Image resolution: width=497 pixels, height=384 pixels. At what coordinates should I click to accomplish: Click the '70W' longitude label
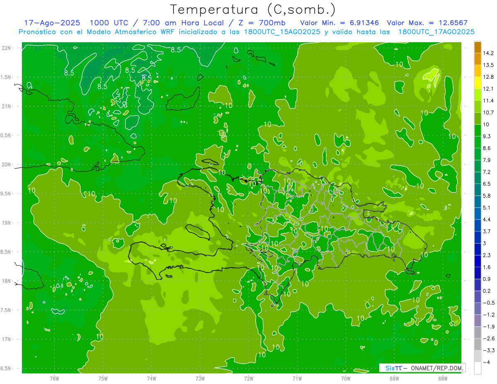(346, 379)
